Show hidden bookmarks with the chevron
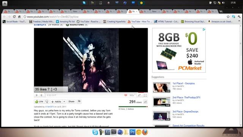Image resolution: width=243 pixels, height=137 pixels. click(239, 21)
